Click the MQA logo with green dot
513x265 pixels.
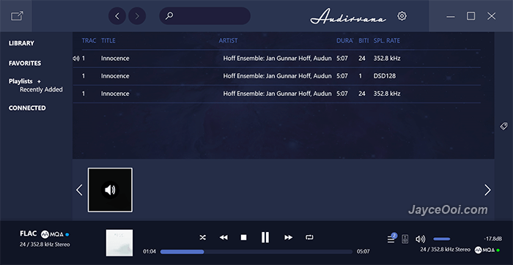pyautogui.click(x=485, y=250)
